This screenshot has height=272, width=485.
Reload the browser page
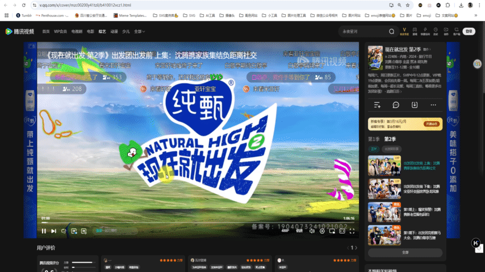(23, 5)
